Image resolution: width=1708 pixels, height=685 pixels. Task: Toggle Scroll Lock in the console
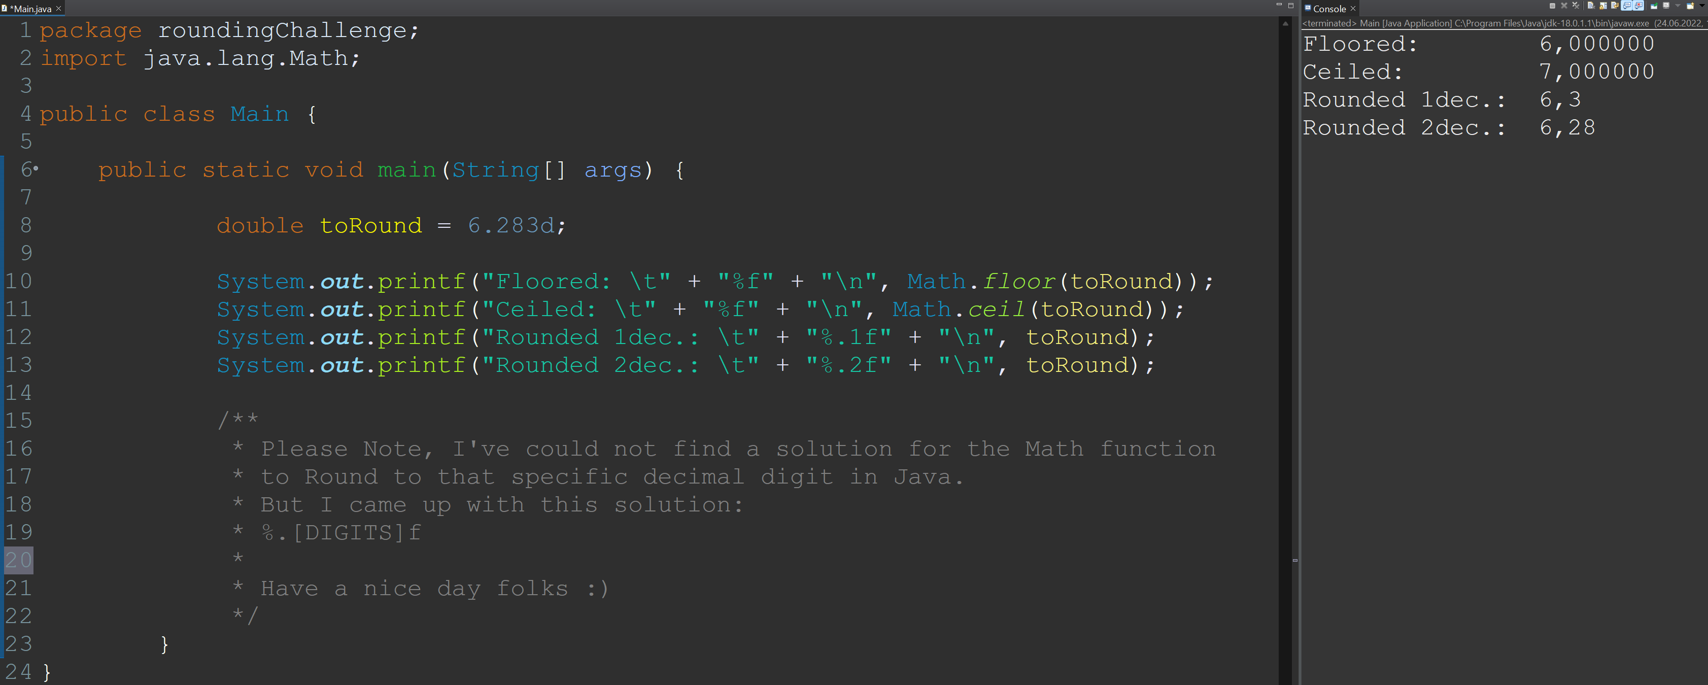click(1603, 6)
